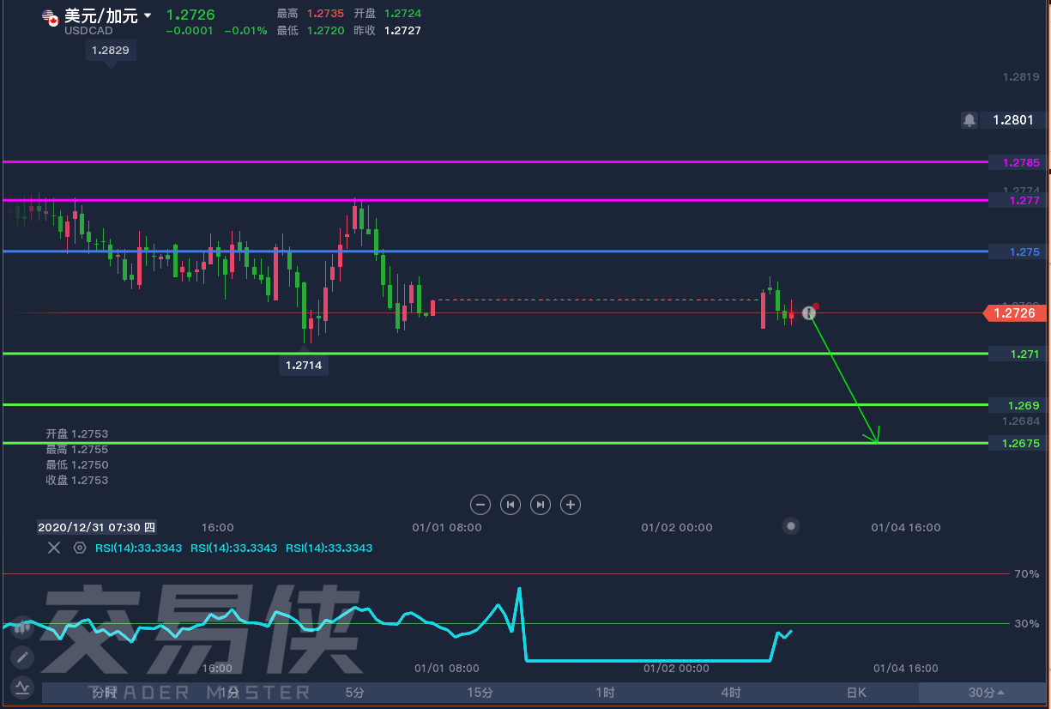Viewport: 1051px width, 709px height.
Task: Switch to 5分 timeframe tab
Action: tap(354, 692)
